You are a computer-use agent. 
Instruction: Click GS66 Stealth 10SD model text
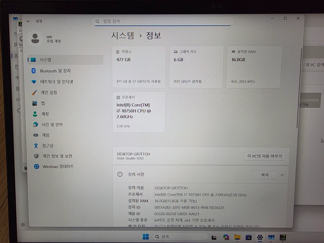click(130, 158)
